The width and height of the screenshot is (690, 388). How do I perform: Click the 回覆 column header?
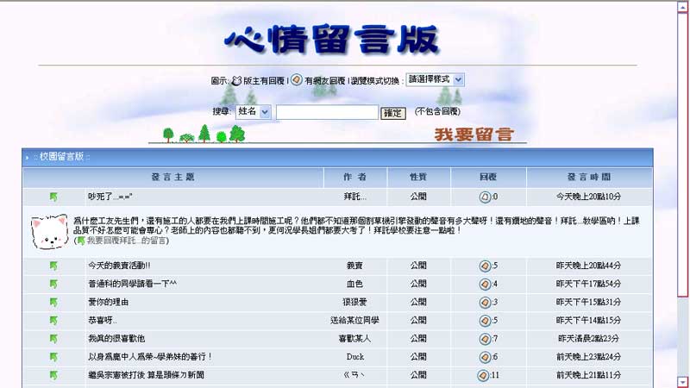click(x=488, y=178)
